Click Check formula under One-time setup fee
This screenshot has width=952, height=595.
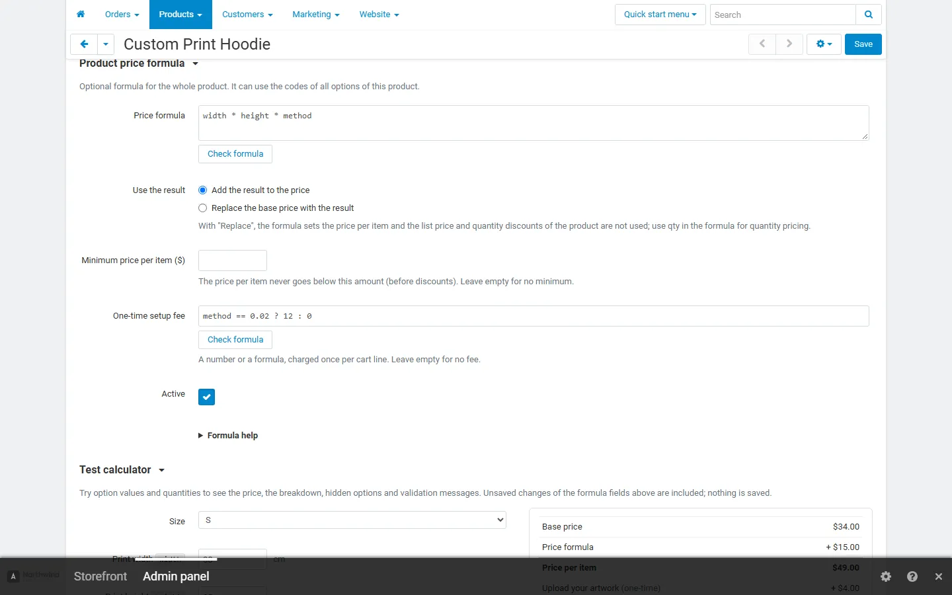[235, 340]
